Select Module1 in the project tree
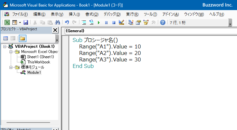Screen dimensions: 237x130 tap(34, 72)
